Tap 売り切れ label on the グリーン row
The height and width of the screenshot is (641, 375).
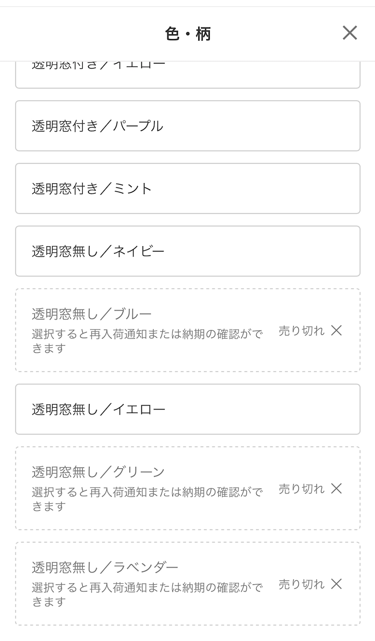[x=301, y=488]
